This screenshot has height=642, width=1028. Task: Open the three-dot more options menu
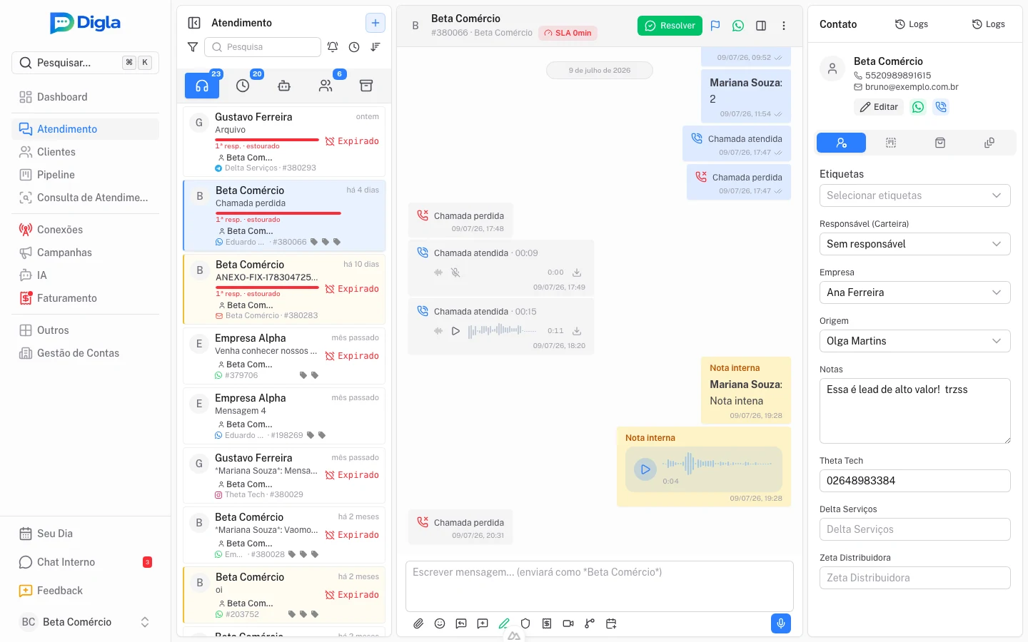784,26
